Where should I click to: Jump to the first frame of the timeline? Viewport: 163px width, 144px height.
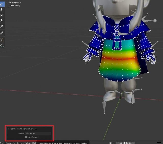point(118,143)
